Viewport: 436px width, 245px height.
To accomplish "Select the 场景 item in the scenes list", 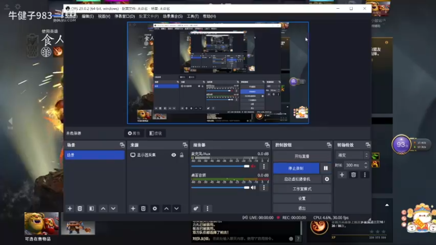I will 94,155.
